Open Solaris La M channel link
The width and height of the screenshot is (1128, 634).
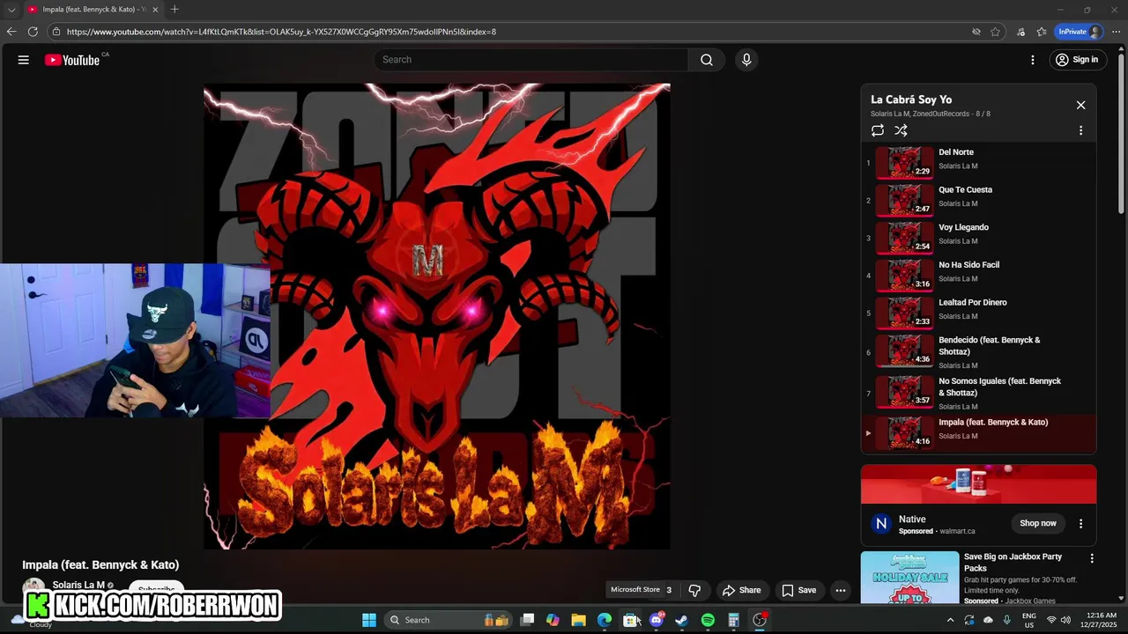[78, 585]
